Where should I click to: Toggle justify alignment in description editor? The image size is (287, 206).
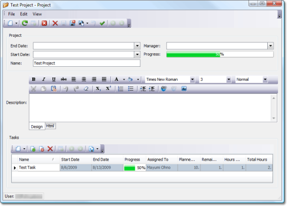click(x=104, y=79)
